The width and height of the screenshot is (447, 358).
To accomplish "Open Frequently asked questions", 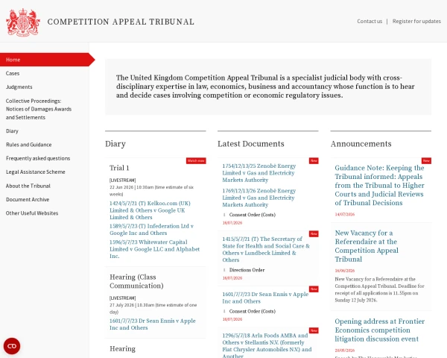I will 38,158.
